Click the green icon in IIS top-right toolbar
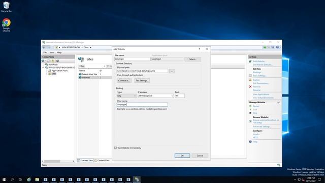 pos(265,47)
